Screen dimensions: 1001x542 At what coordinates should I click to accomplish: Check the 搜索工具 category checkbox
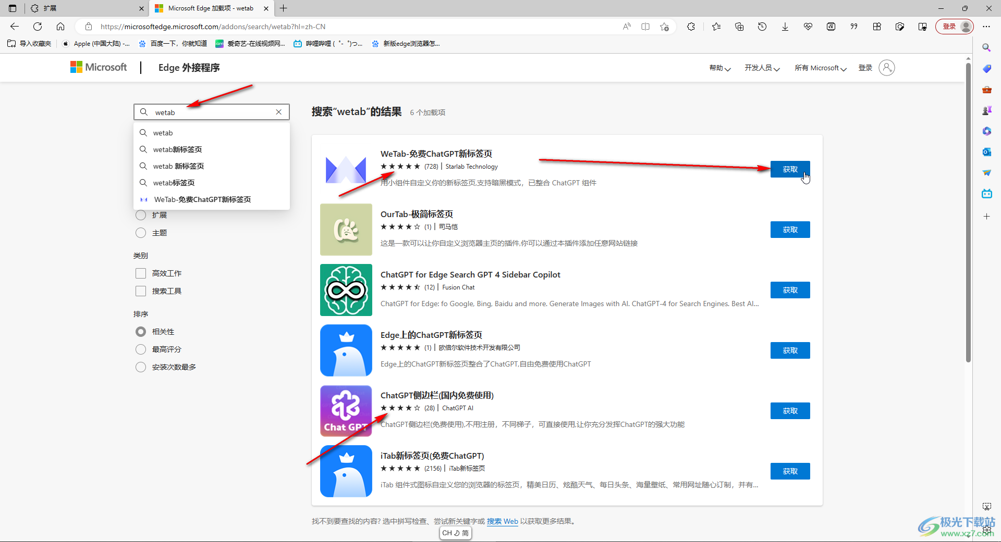[141, 291]
